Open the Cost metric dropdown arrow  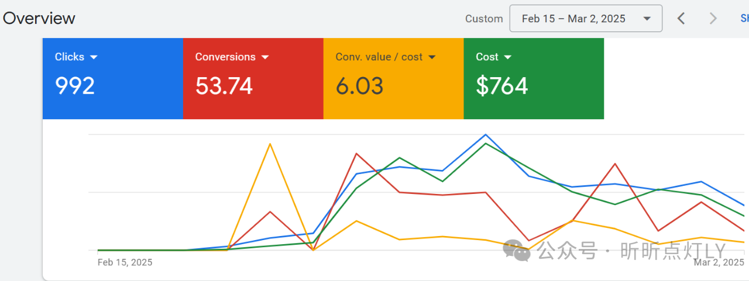coord(507,57)
